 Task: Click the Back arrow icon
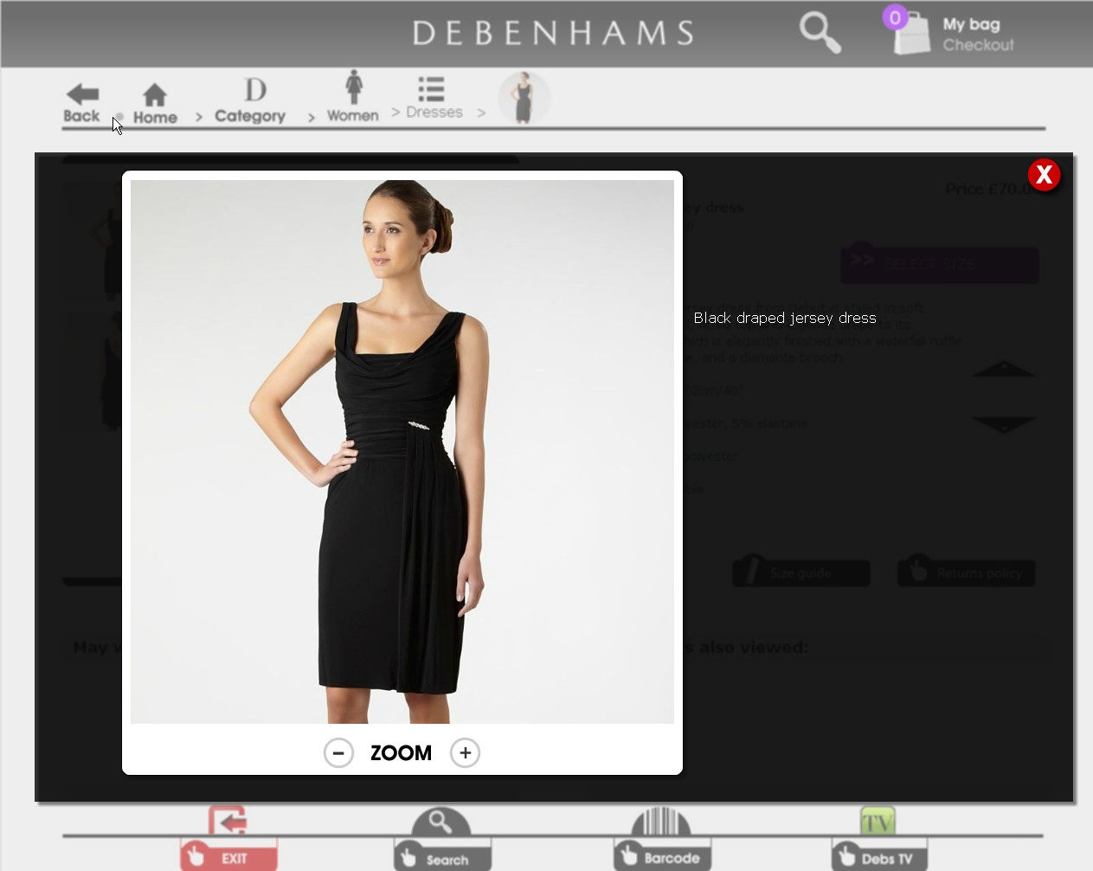83,94
